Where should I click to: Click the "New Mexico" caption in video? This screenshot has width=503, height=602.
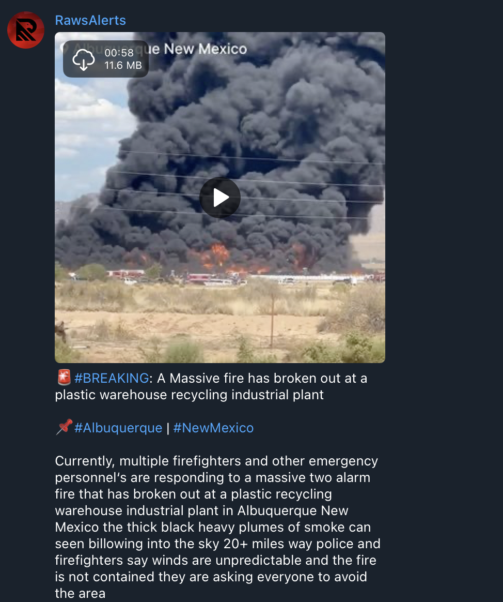tap(206, 49)
